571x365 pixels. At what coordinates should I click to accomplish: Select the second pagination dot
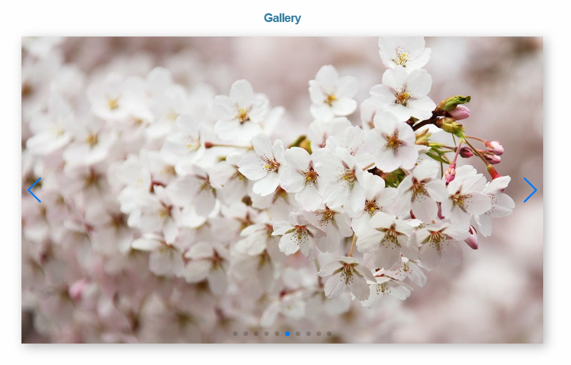coord(245,334)
